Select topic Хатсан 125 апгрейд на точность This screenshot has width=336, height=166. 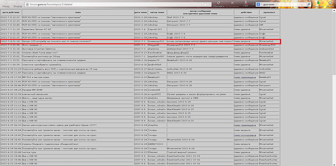tap(57, 41)
